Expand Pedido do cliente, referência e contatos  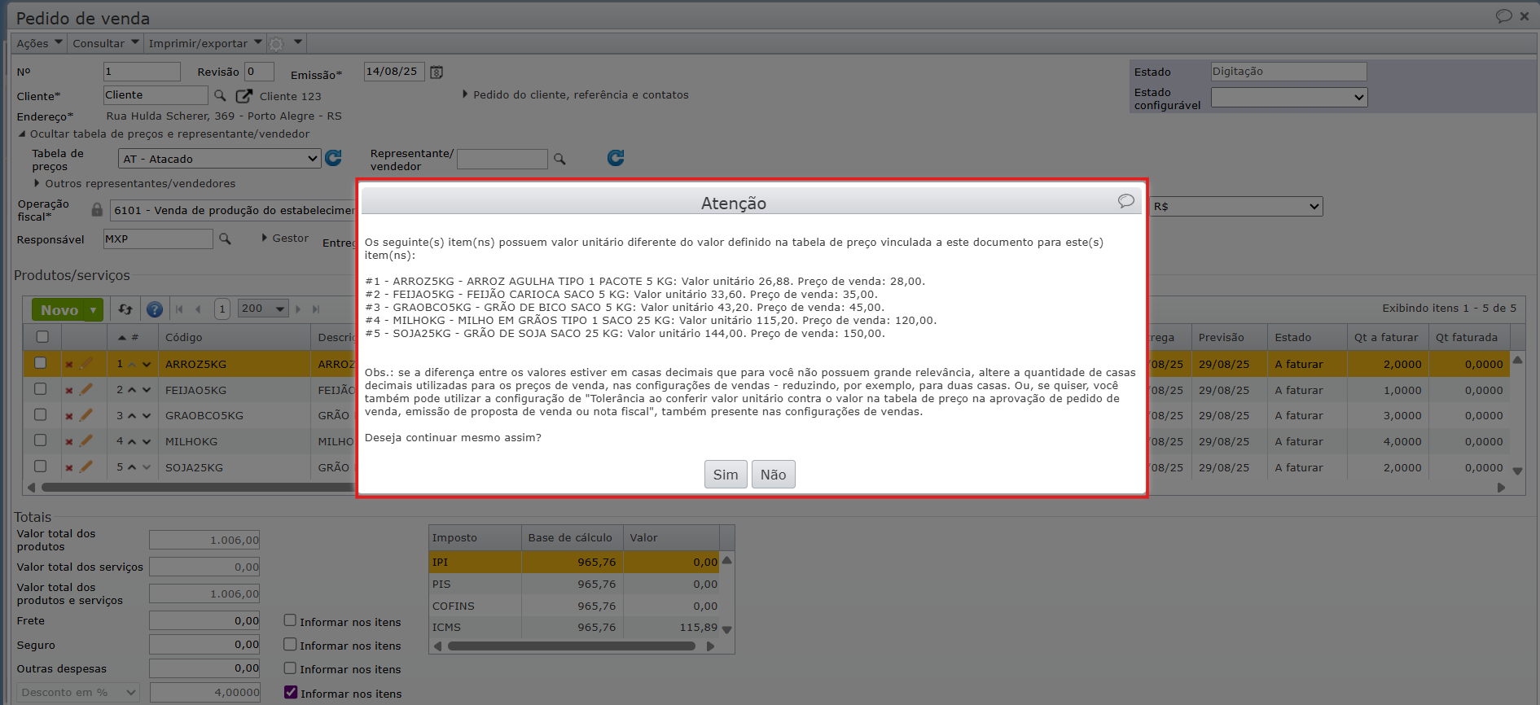pyautogui.click(x=576, y=94)
